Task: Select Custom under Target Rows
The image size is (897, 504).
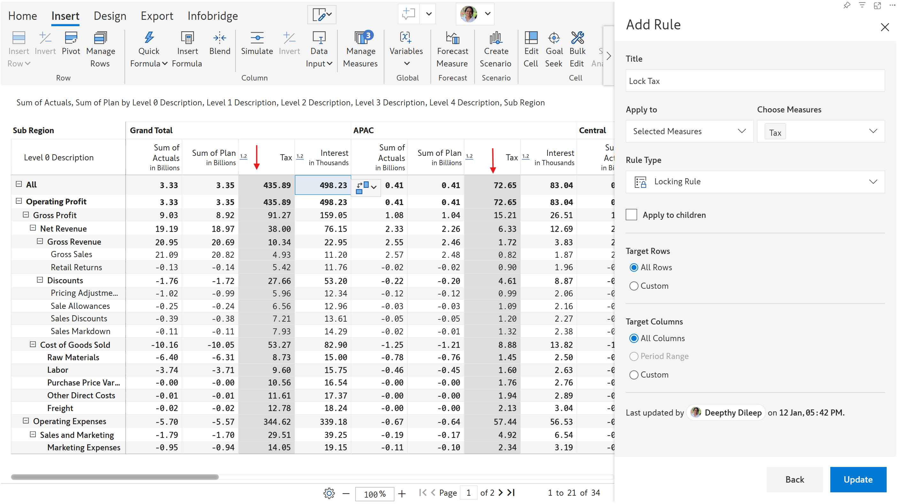Action: pyautogui.click(x=634, y=286)
